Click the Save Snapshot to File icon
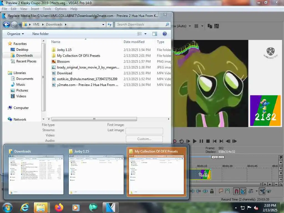 click(x=217, y=26)
